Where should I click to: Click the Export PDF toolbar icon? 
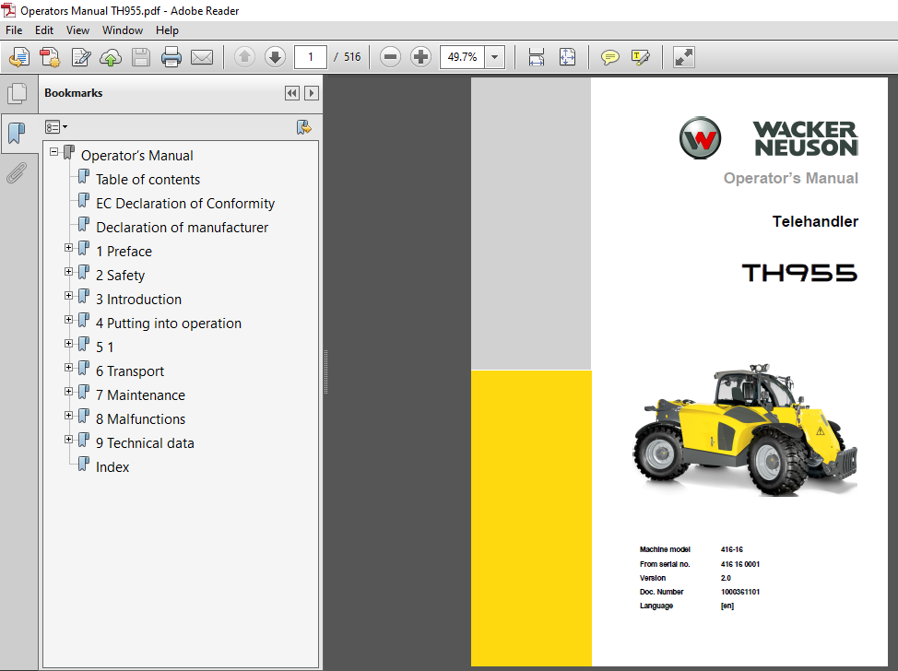coord(18,57)
